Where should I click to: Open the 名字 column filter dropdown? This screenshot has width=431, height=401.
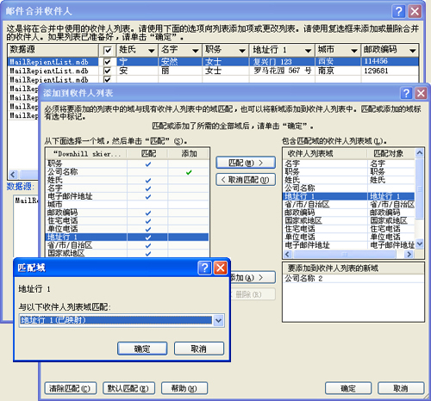[196, 51]
